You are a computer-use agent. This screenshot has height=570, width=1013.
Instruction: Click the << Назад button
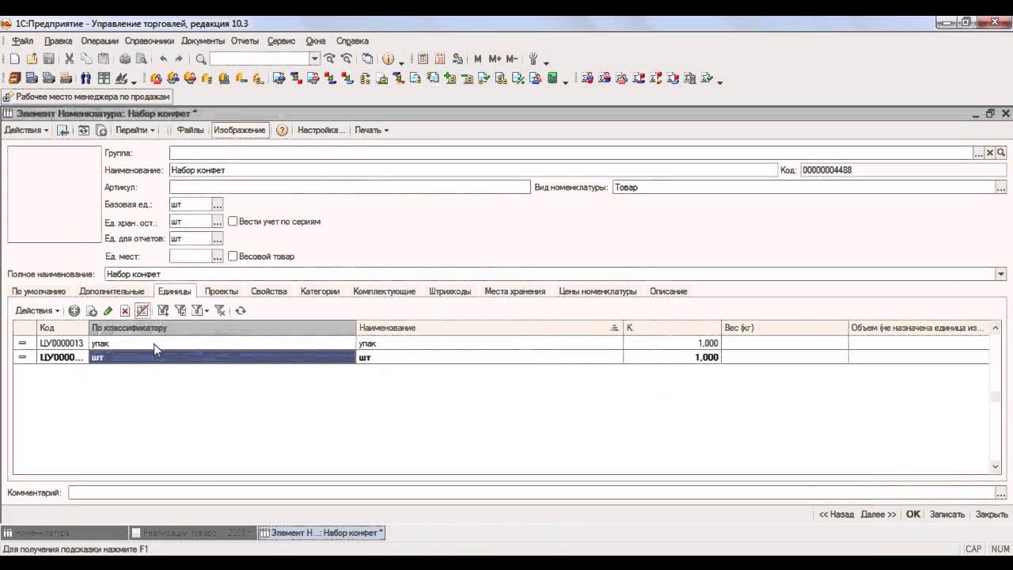pos(837,515)
